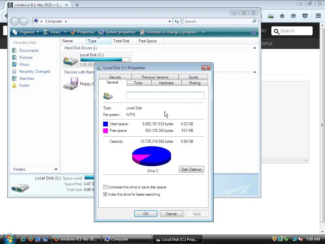
Task: Click the Forward arrow in Explorer window
Action: coord(23,21)
